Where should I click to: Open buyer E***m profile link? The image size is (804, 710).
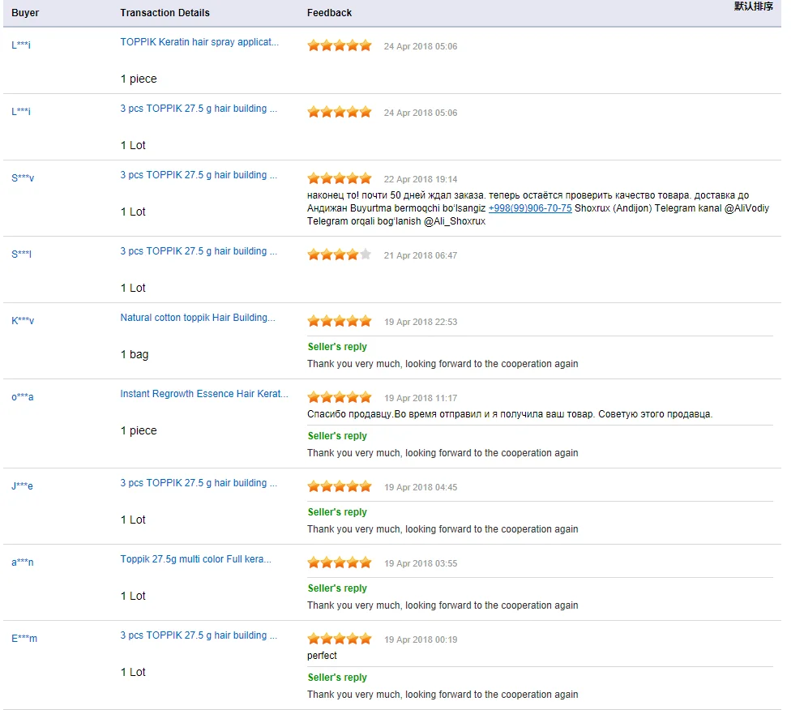(x=24, y=638)
